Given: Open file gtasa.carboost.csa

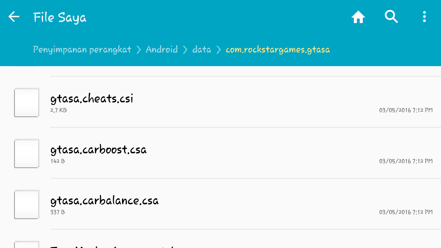Looking at the screenshot, I should (220, 153).
